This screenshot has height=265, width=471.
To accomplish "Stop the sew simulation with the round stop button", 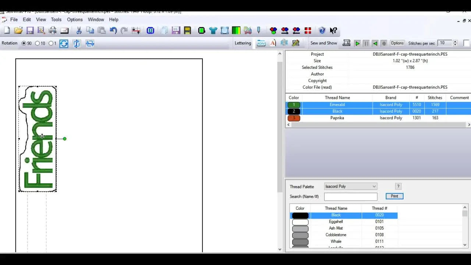I will coord(384,43).
